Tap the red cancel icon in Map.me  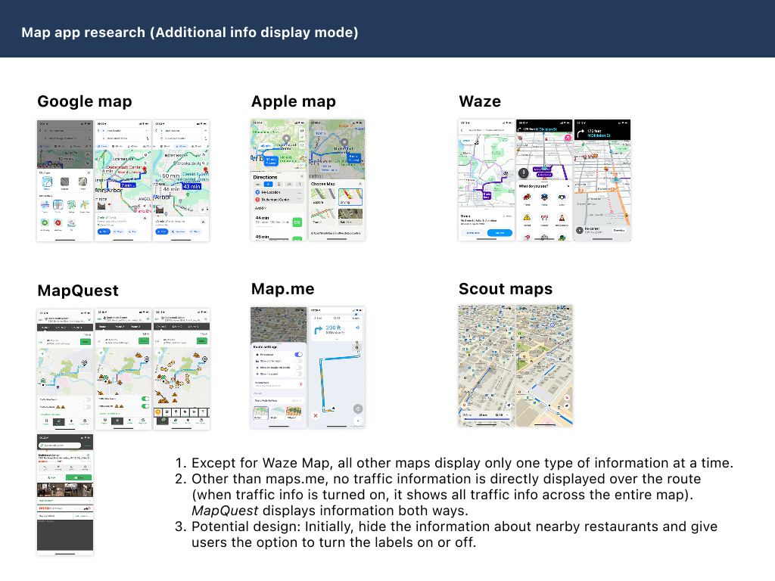point(315,415)
